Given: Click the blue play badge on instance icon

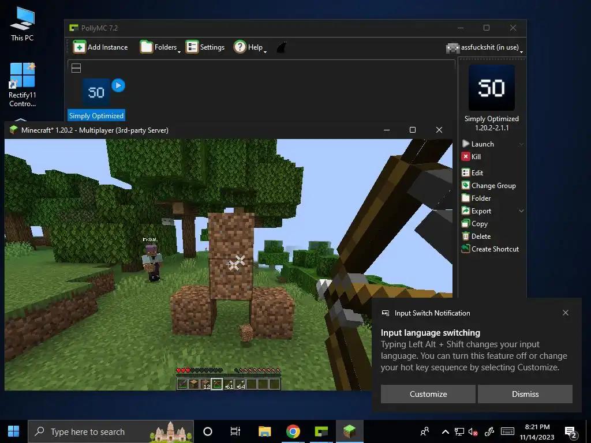Looking at the screenshot, I should tap(118, 85).
